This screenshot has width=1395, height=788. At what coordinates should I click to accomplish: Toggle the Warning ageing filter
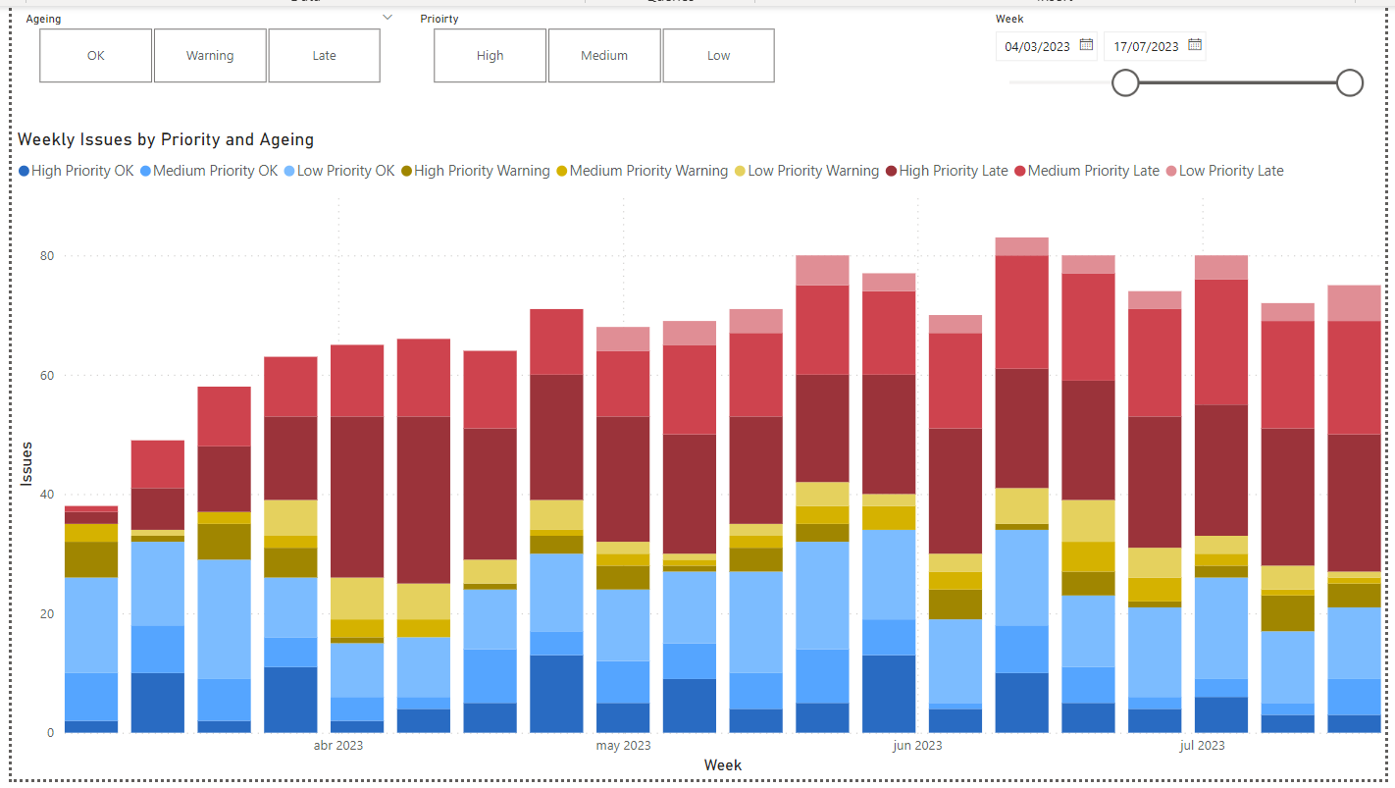(210, 56)
